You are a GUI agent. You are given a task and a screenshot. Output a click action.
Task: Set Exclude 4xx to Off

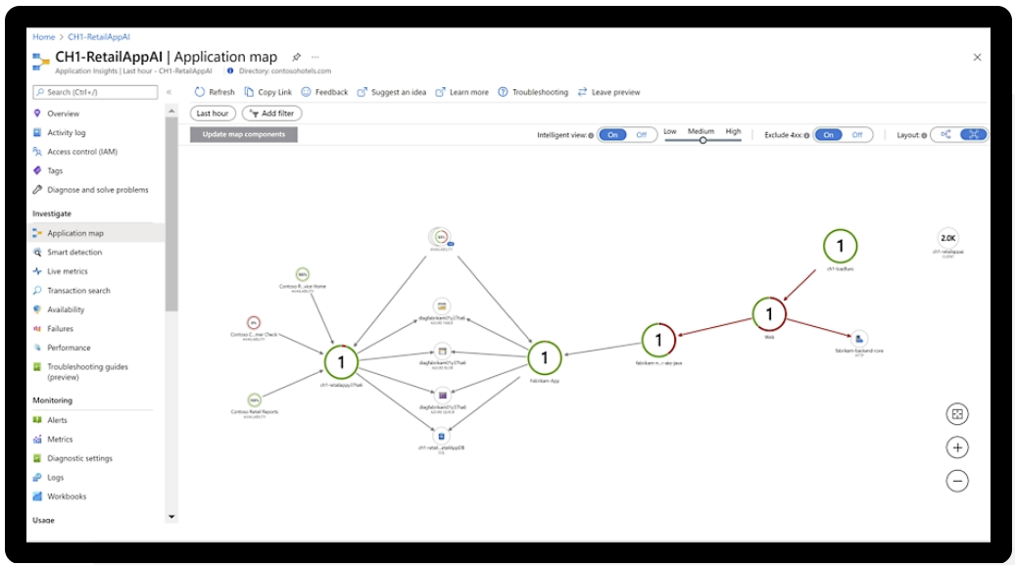[857, 134]
